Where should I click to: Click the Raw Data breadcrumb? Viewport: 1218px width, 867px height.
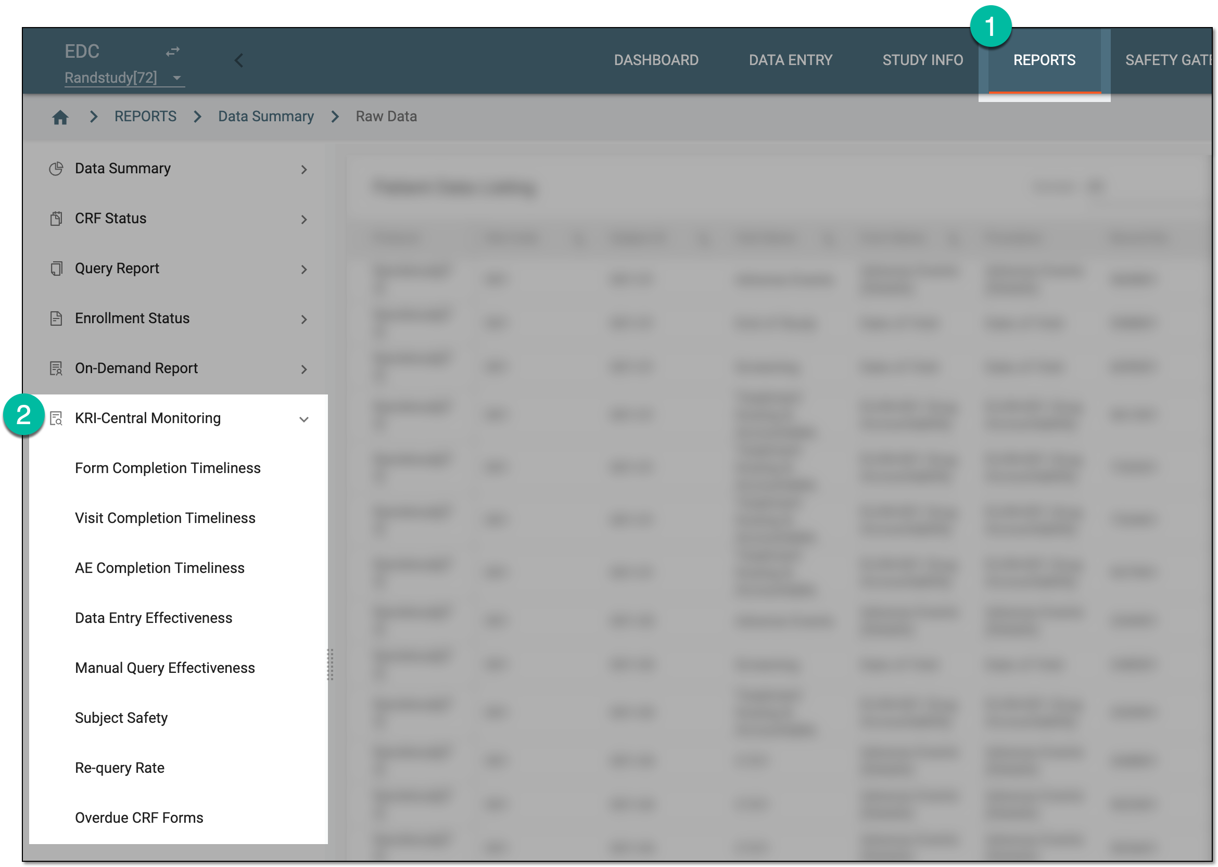(386, 117)
